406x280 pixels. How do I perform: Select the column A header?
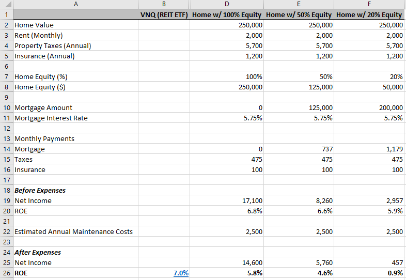75,4
